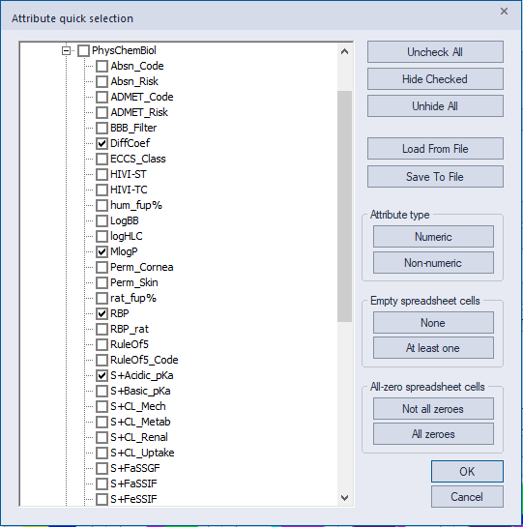Select the ECCS_Class label
523x527 pixels.
coord(138,159)
